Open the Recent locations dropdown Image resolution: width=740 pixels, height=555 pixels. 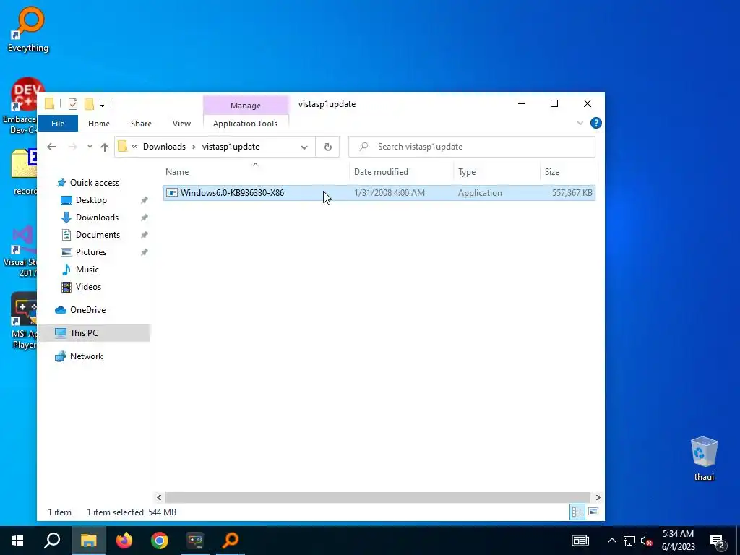pos(90,147)
